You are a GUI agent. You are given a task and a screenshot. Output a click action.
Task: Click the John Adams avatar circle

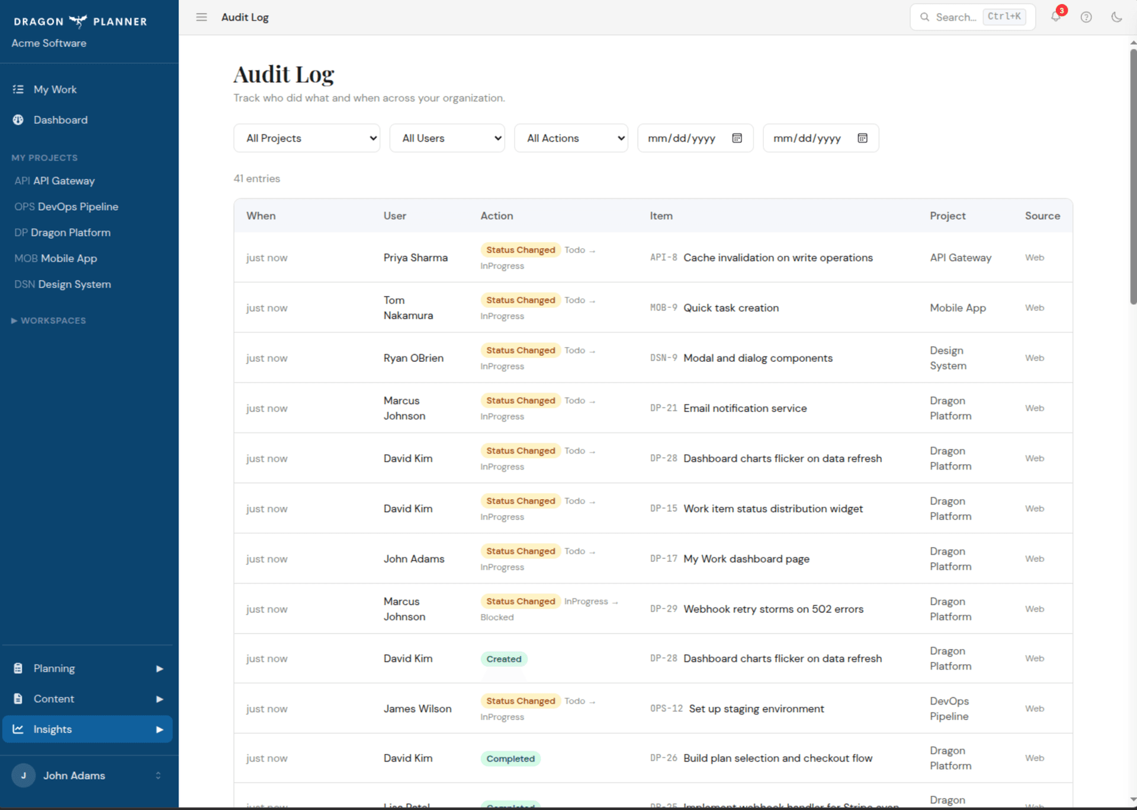coord(23,776)
